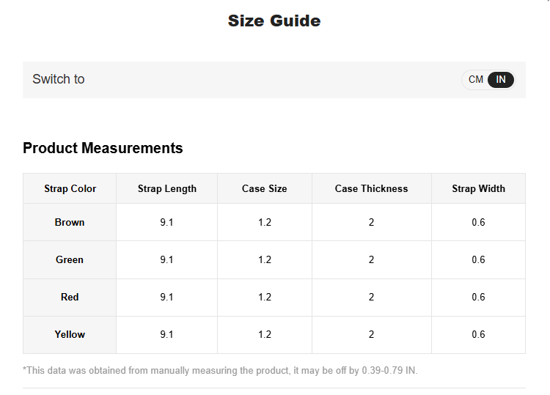Click the Strap Length column header
This screenshot has width=550, height=395.
point(167,188)
